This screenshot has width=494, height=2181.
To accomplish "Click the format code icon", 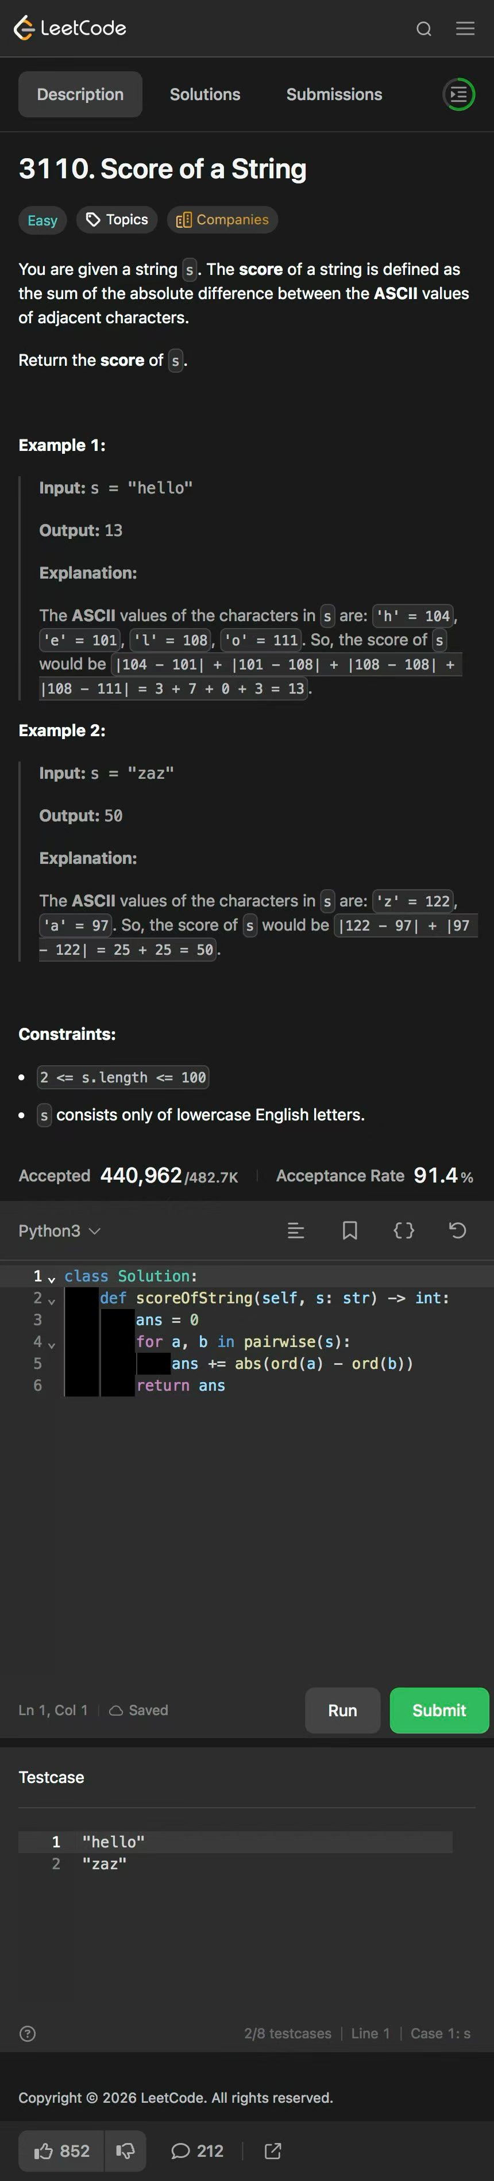I will [296, 1231].
